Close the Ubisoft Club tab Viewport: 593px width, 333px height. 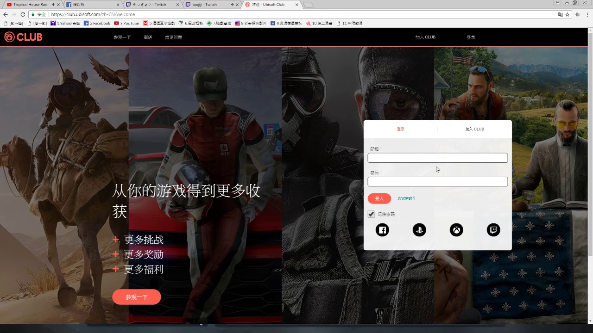pyautogui.click(x=296, y=5)
